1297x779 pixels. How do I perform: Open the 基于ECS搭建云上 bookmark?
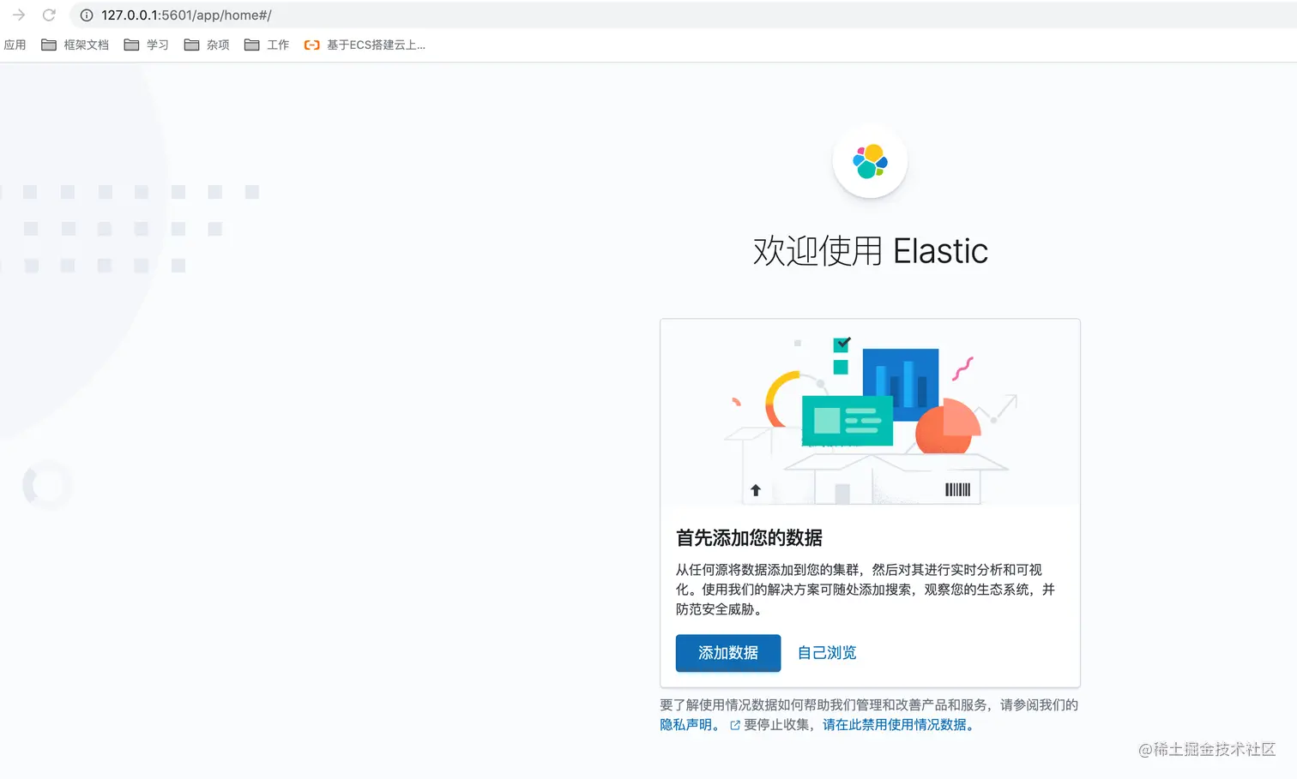click(375, 45)
